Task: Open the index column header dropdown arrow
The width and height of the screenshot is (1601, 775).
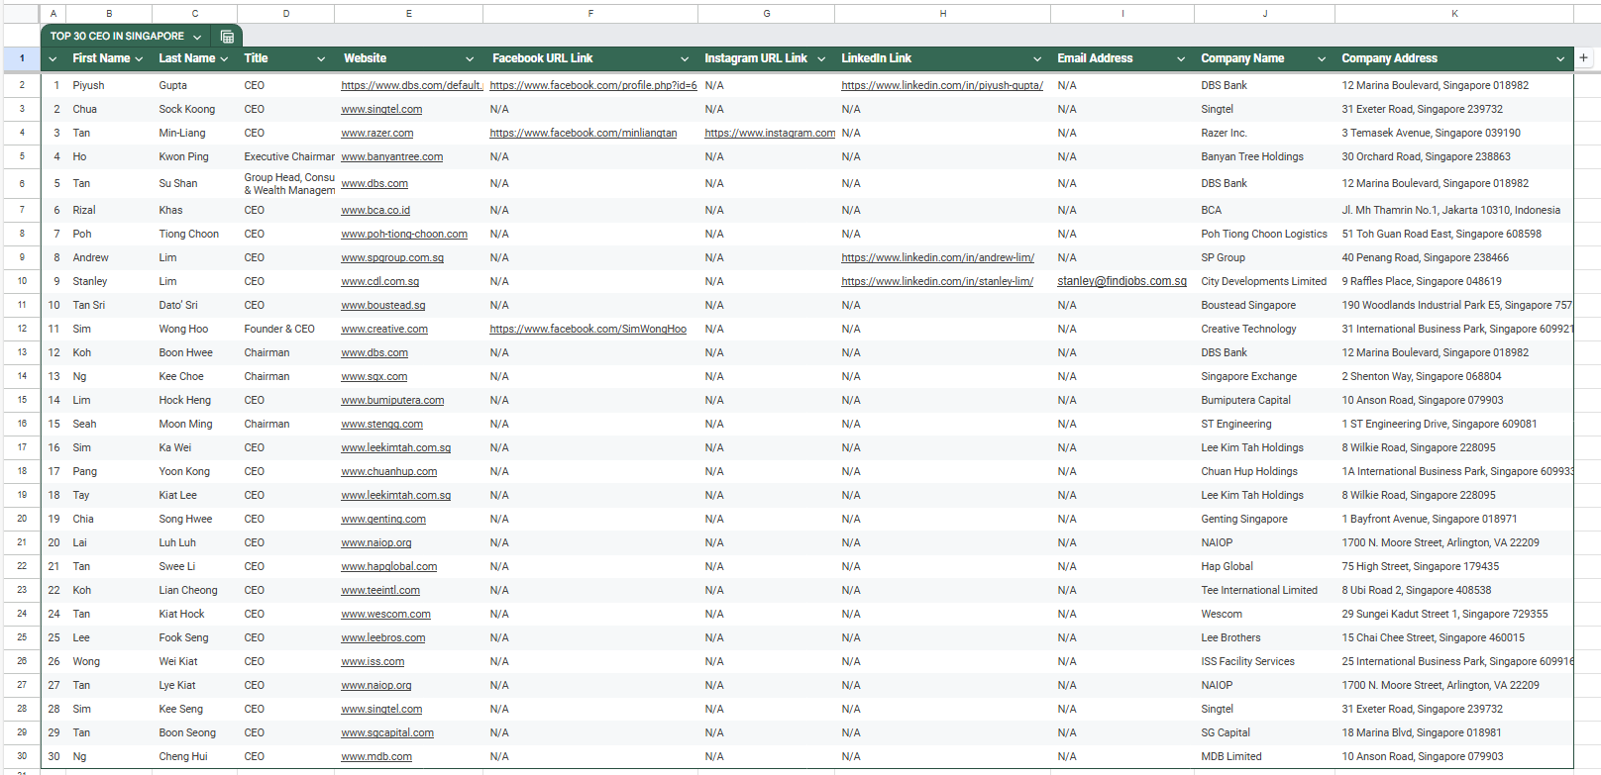Action: point(53,59)
